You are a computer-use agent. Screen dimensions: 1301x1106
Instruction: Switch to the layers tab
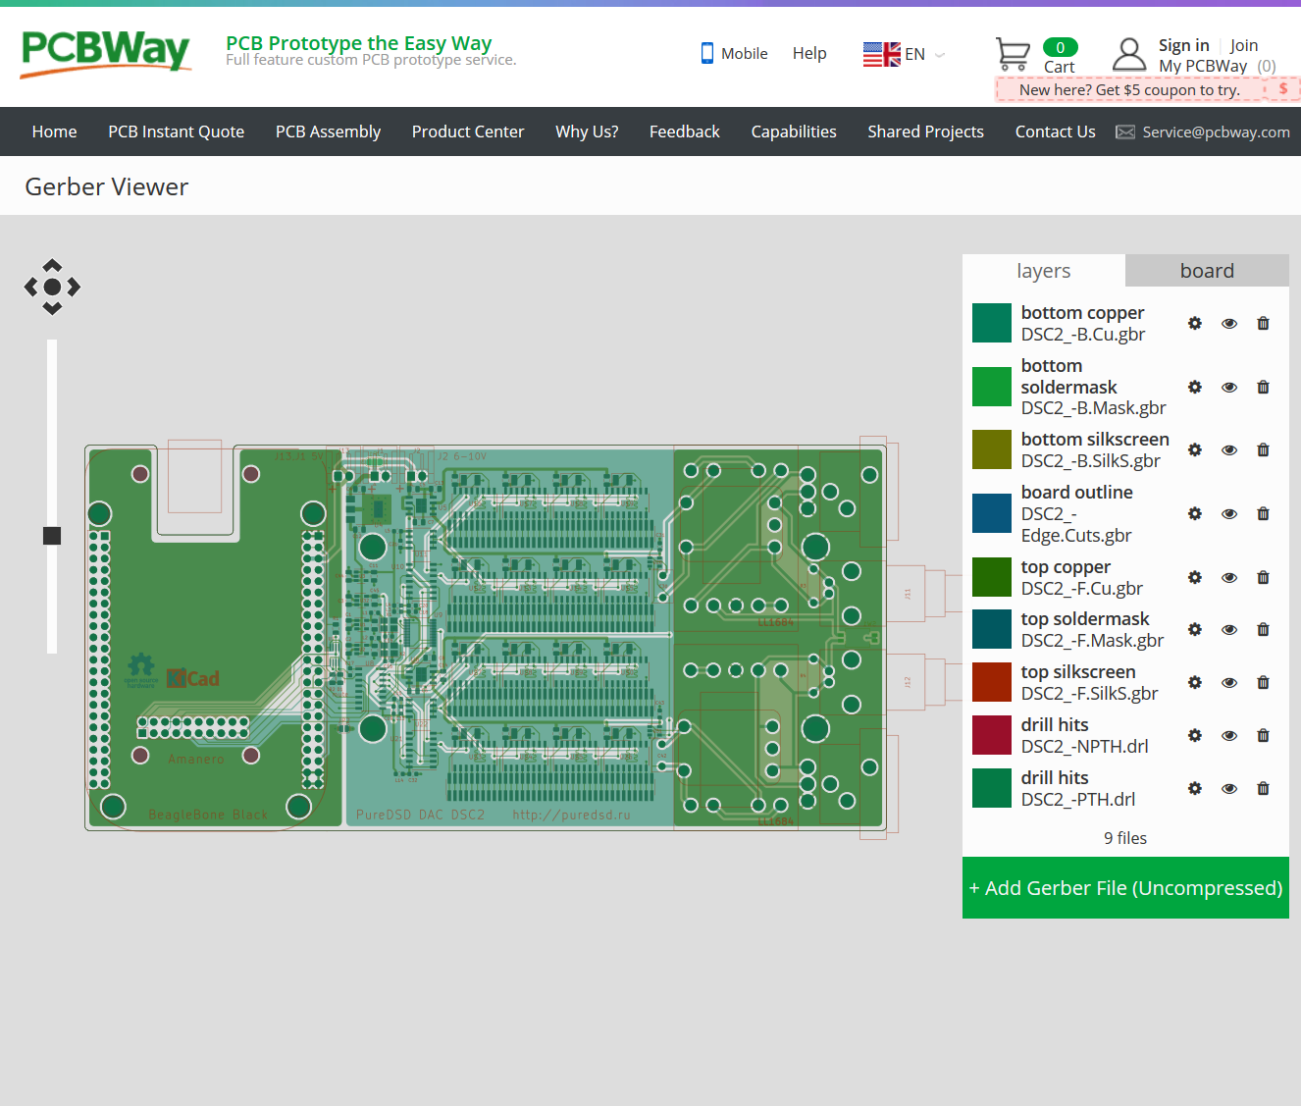point(1044,271)
